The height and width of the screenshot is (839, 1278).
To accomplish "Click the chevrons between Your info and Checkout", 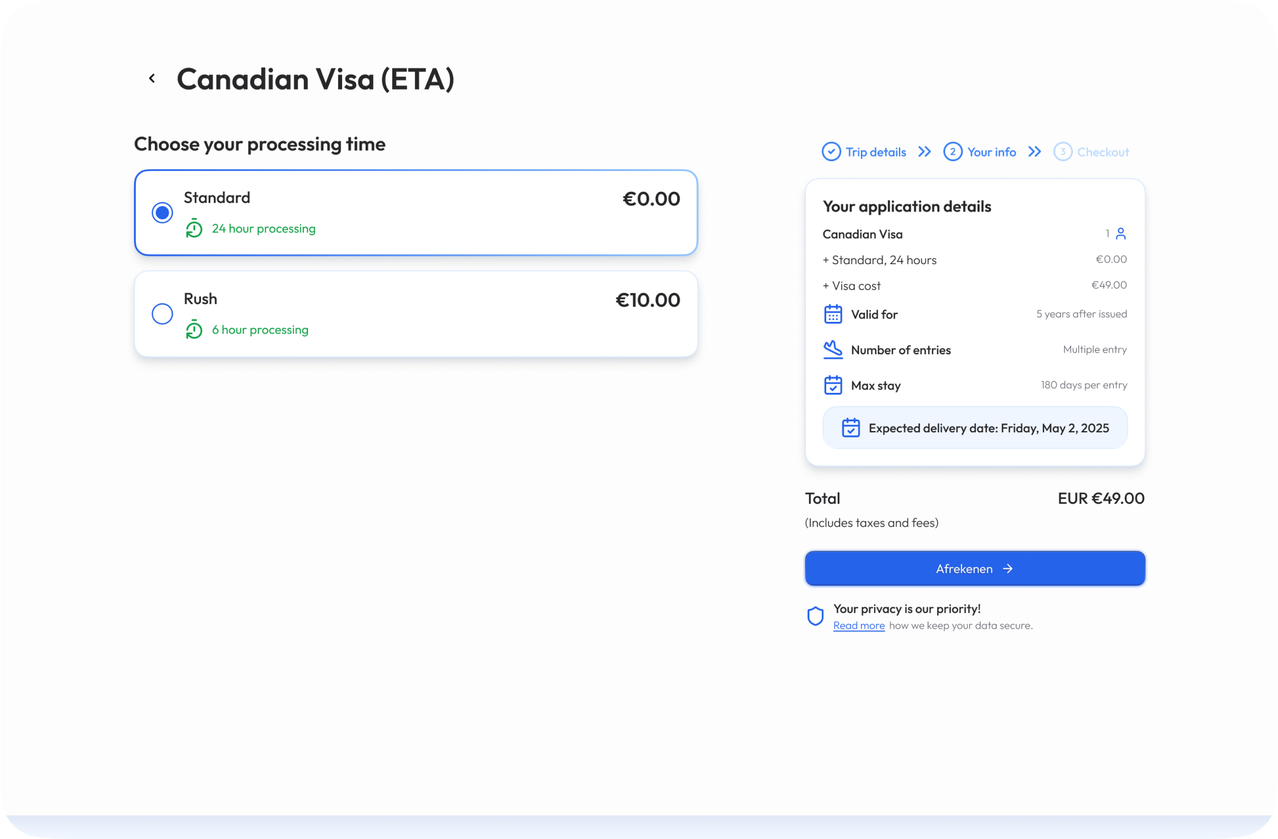I will click(x=1035, y=151).
